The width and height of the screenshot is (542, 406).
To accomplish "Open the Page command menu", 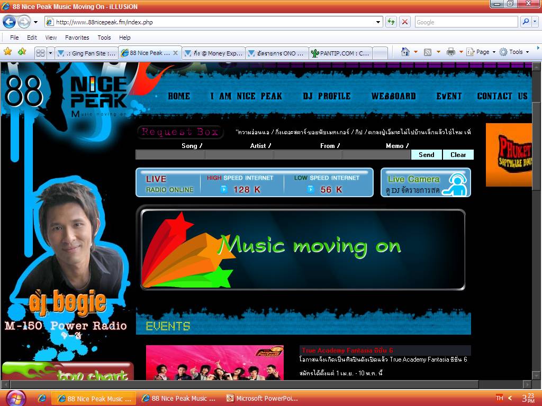I will point(481,52).
